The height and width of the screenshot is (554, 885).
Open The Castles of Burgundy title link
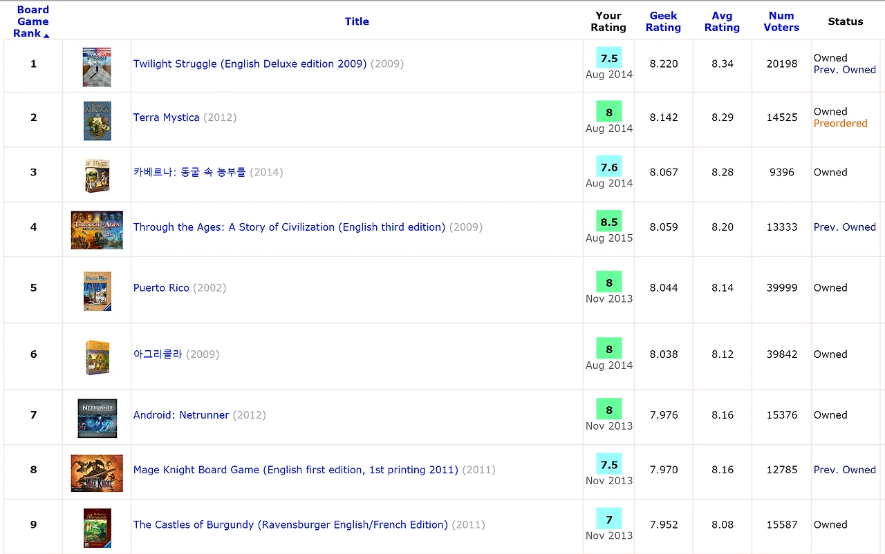290,524
